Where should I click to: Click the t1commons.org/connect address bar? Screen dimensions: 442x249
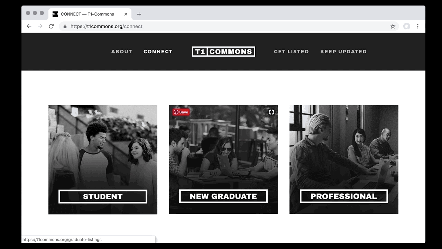tap(228, 26)
